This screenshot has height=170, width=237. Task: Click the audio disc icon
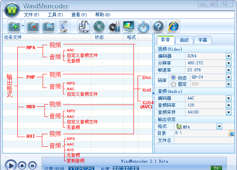click(x=99, y=26)
